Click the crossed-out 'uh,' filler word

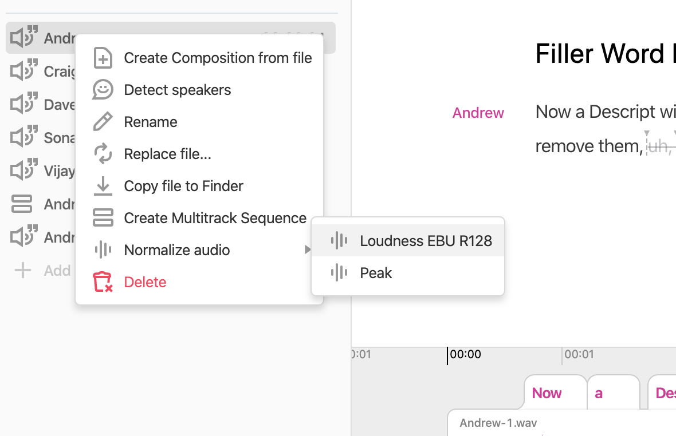pyautogui.click(x=659, y=146)
